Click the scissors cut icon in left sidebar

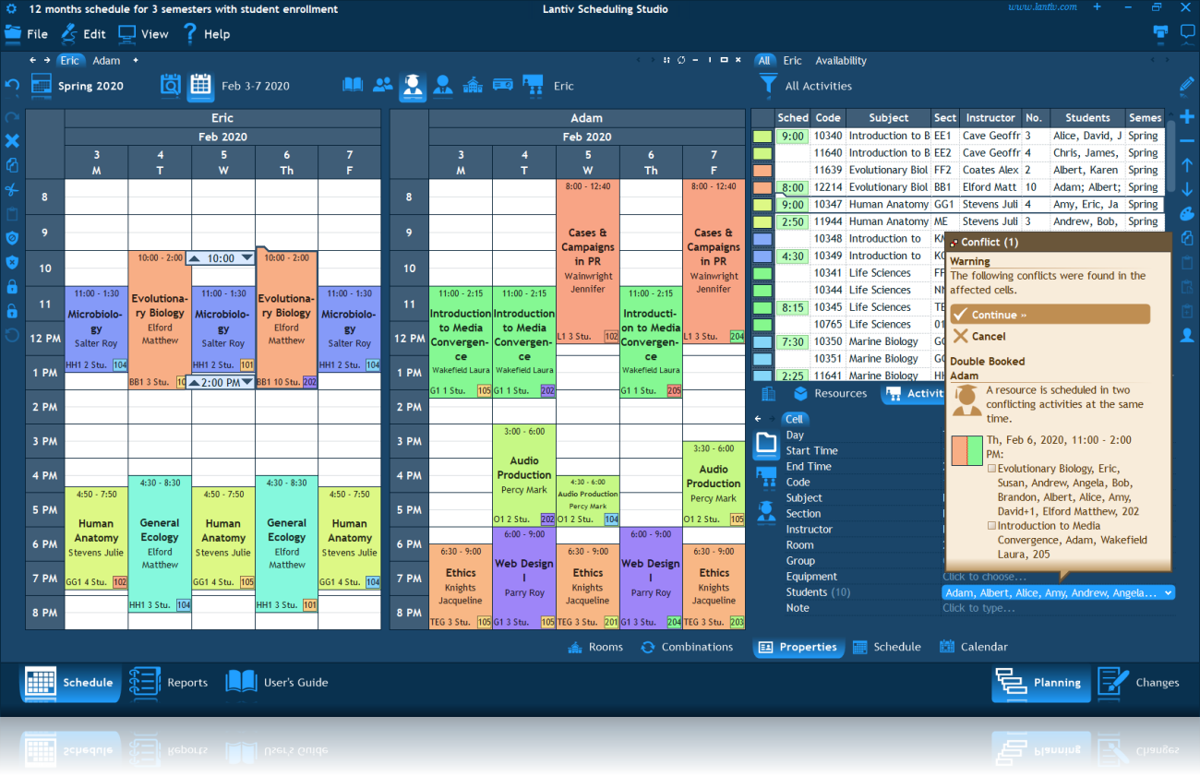tap(12, 189)
